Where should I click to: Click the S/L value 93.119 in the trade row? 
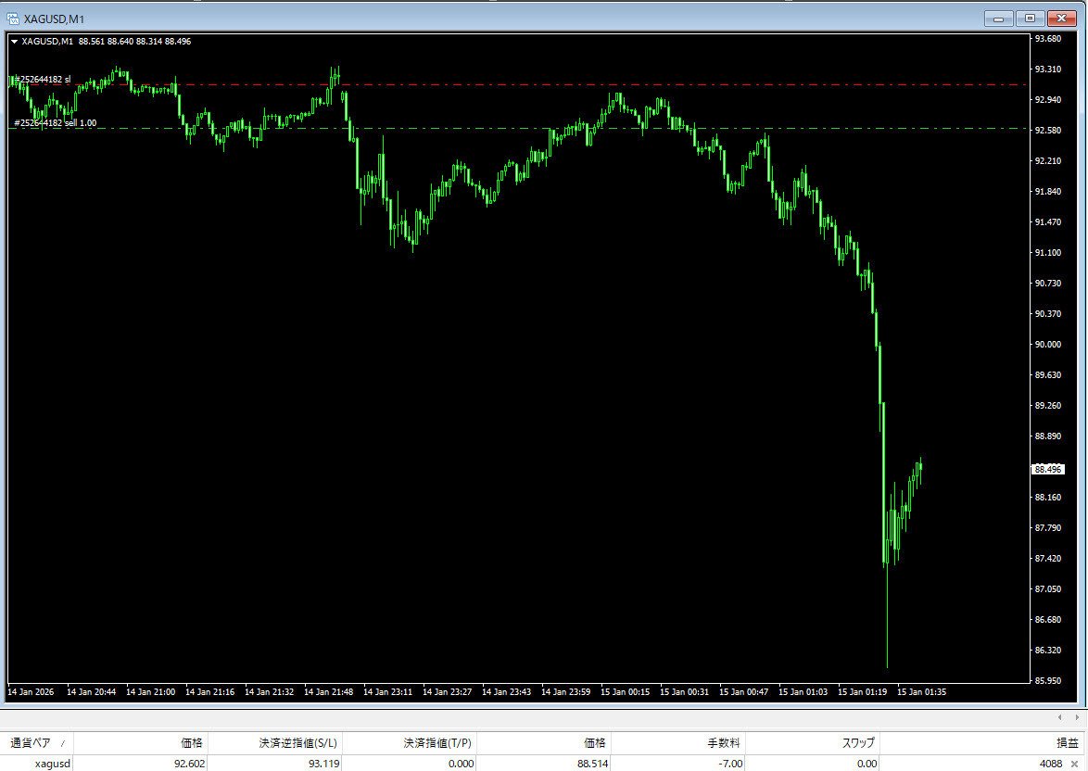tap(325, 763)
